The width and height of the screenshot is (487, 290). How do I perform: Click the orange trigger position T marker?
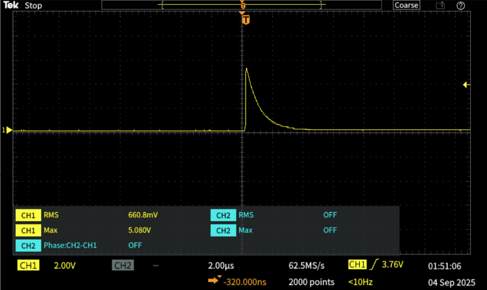coord(246,20)
